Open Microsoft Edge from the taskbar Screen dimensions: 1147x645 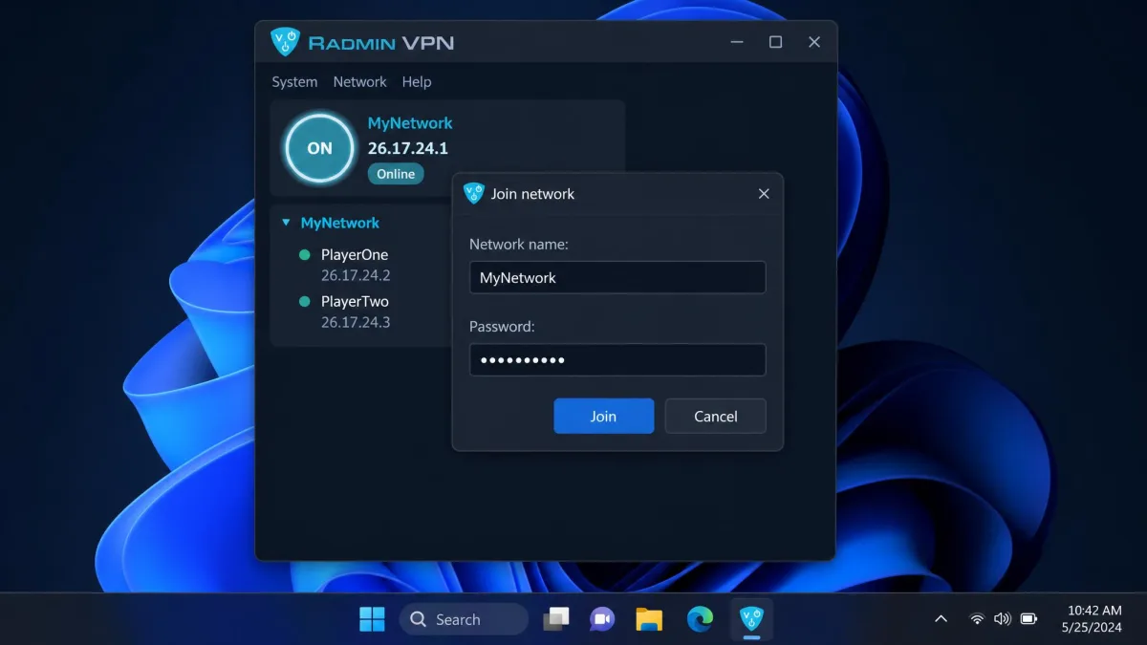pos(700,619)
